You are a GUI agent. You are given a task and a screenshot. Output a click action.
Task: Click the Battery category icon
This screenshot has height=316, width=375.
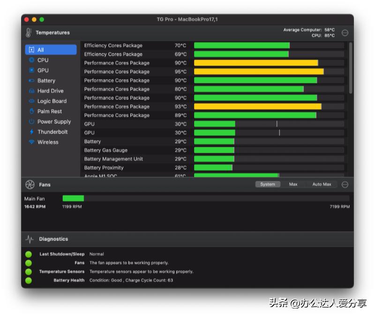click(31, 81)
